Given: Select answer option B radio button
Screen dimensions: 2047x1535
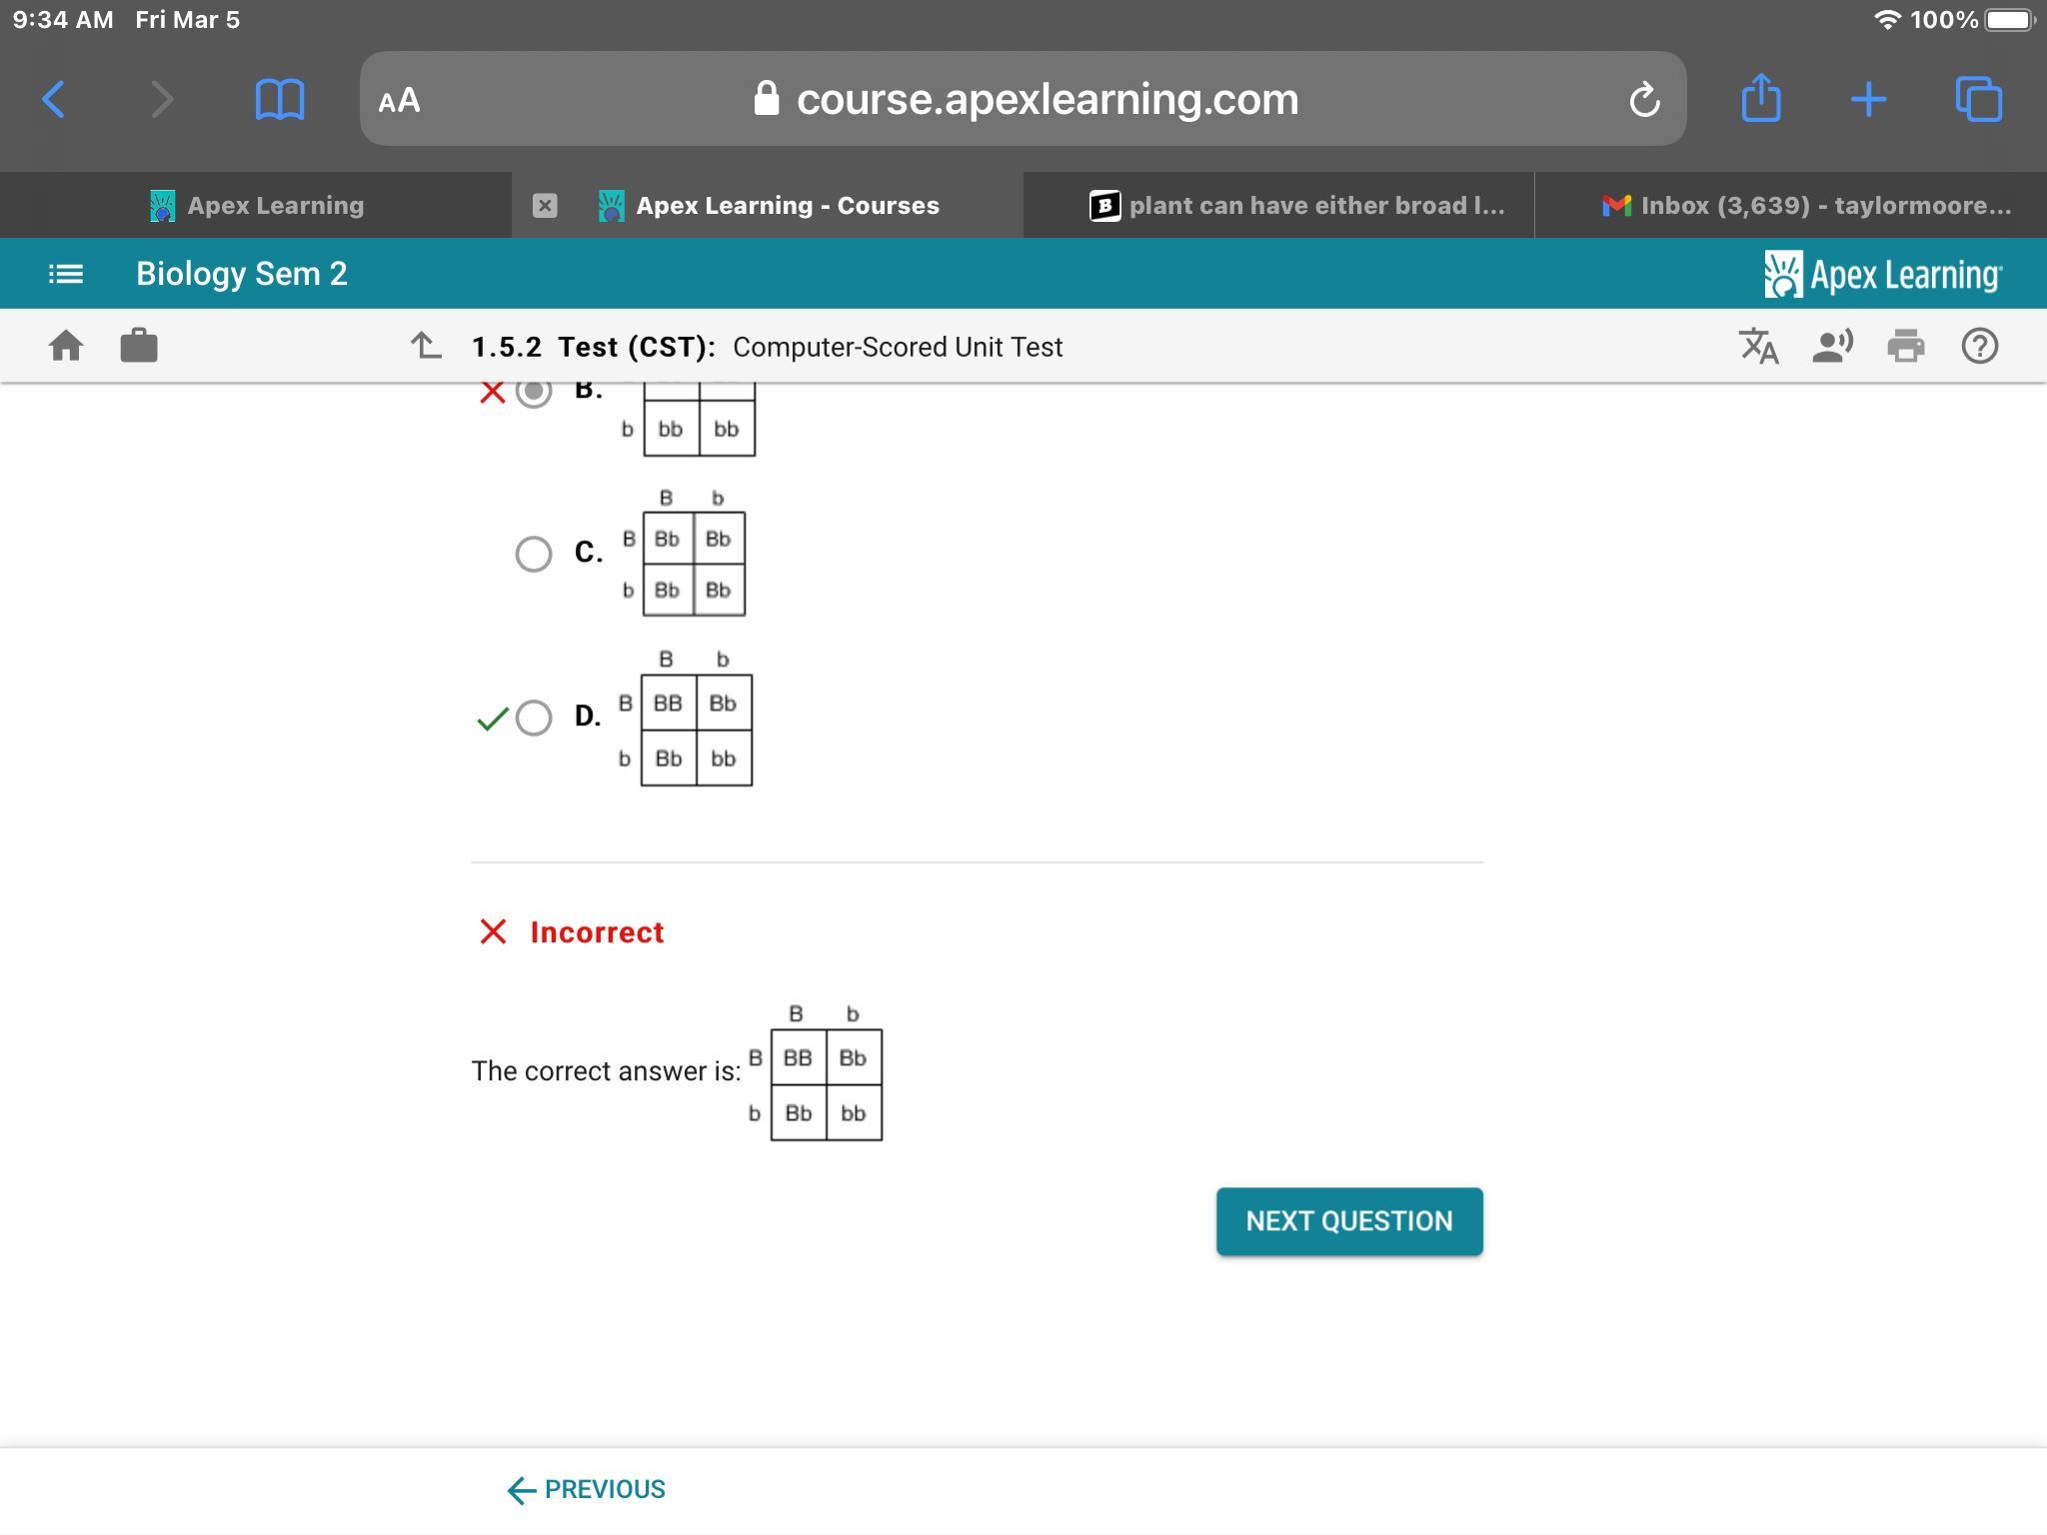Looking at the screenshot, I should [534, 393].
